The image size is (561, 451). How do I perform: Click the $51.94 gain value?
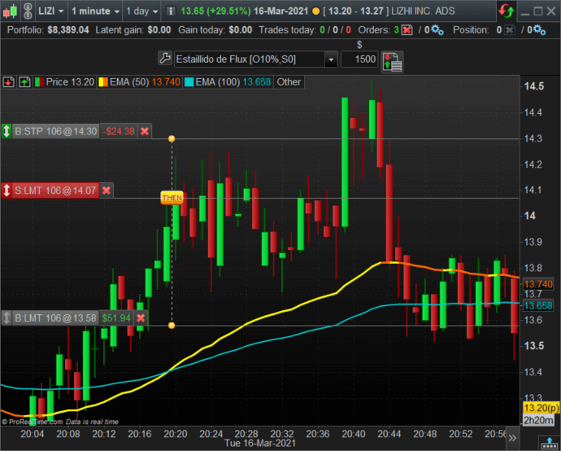116,317
